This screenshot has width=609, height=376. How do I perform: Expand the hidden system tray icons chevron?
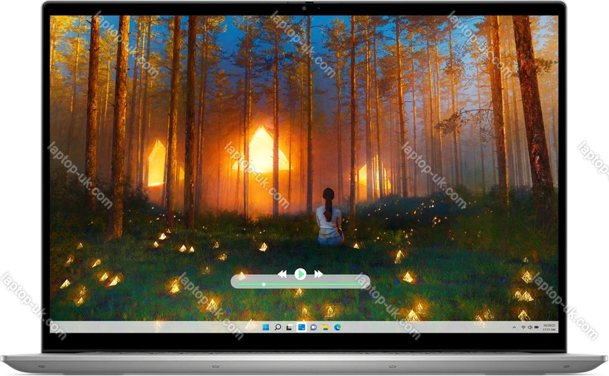point(514,327)
